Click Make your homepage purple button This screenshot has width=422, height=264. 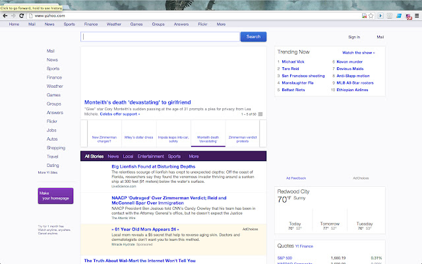[55, 196]
